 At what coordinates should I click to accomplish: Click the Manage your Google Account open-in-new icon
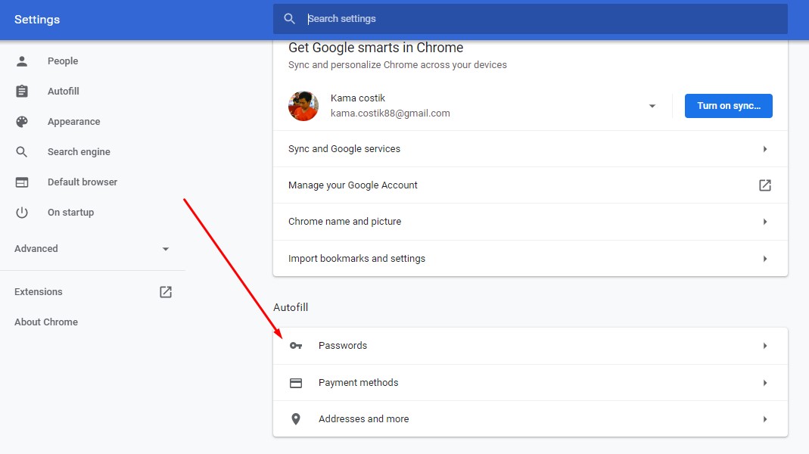point(764,185)
